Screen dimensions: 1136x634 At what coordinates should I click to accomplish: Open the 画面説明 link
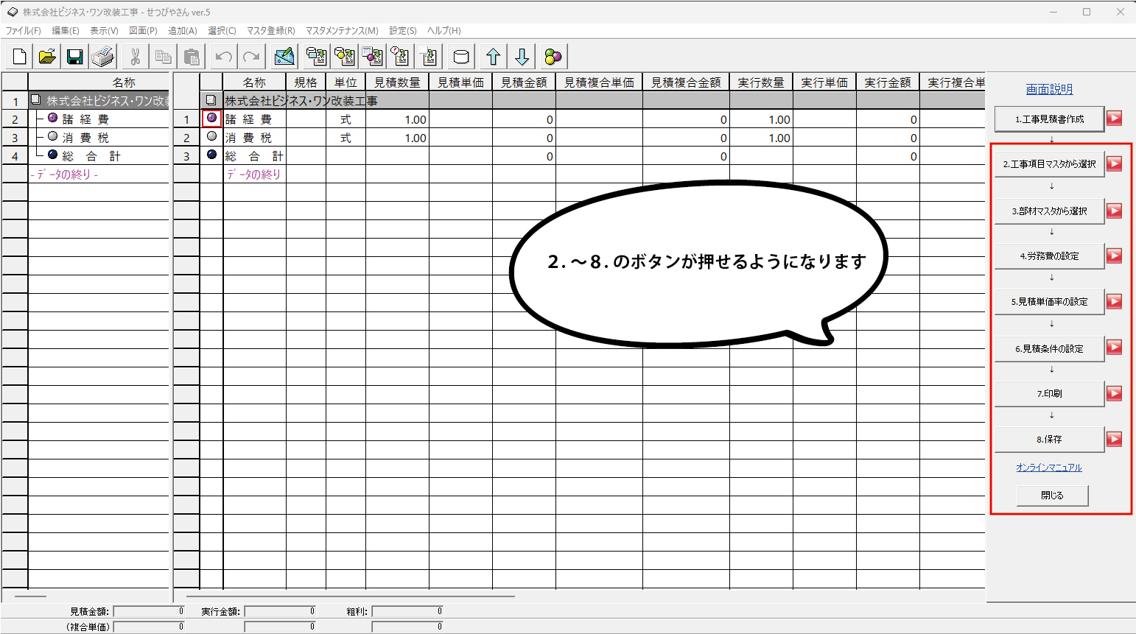point(1049,89)
